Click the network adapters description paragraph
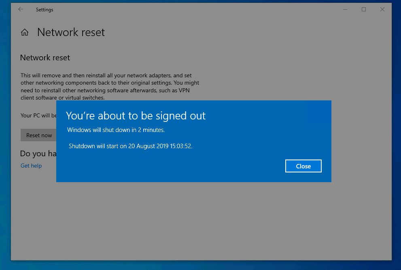The height and width of the screenshot is (270, 401). coord(110,87)
